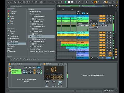The height and width of the screenshot is (93, 124).
Task: Click the MIDI arrangement overdub plus icon
Action: (76, 2)
